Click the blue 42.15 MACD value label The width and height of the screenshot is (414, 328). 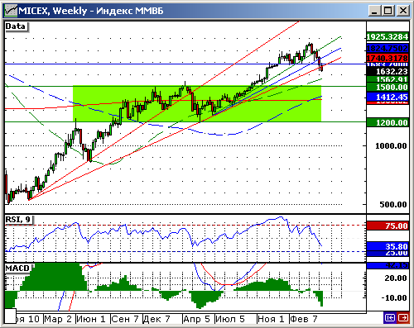click(x=388, y=265)
